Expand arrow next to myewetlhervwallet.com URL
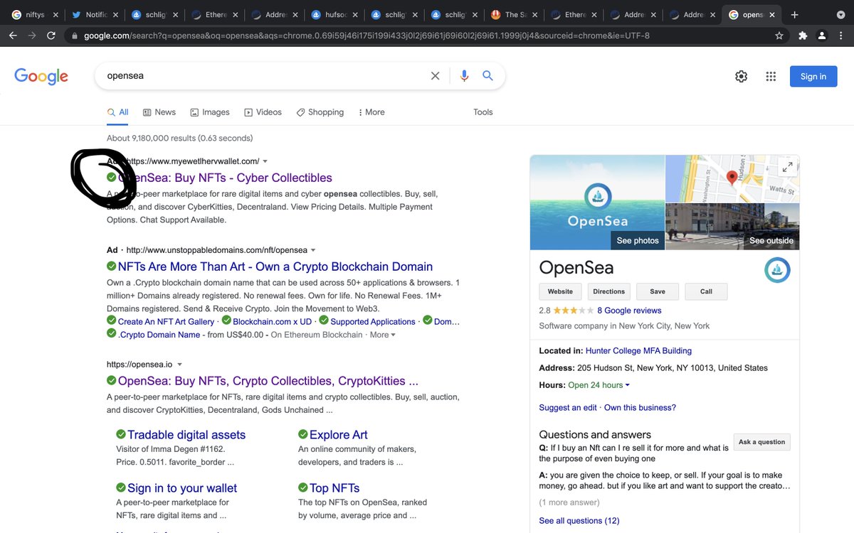The image size is (854, 533). (265, 162)
